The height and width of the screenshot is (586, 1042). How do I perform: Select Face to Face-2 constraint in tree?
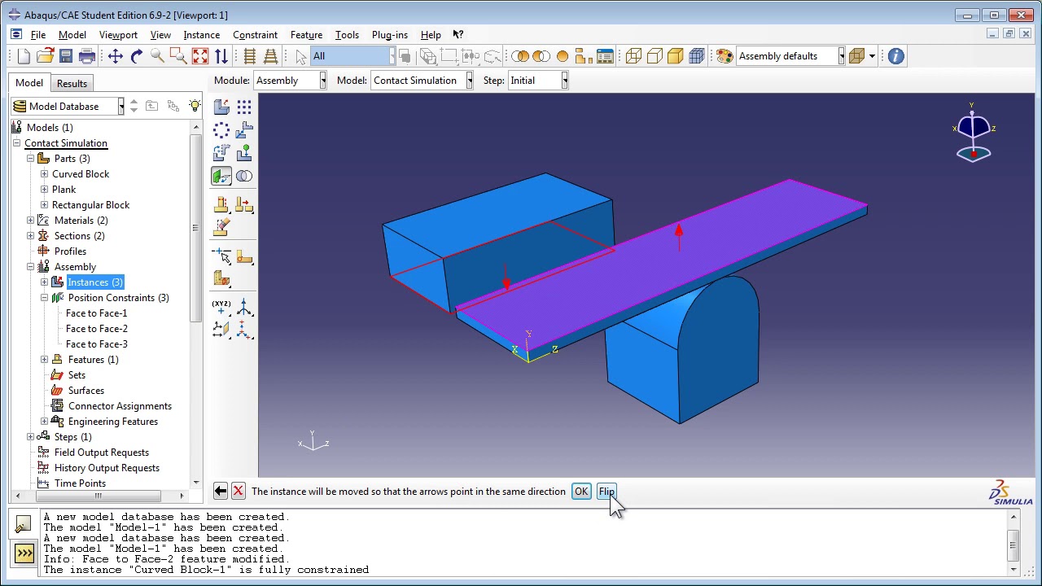tap(97, 329)
